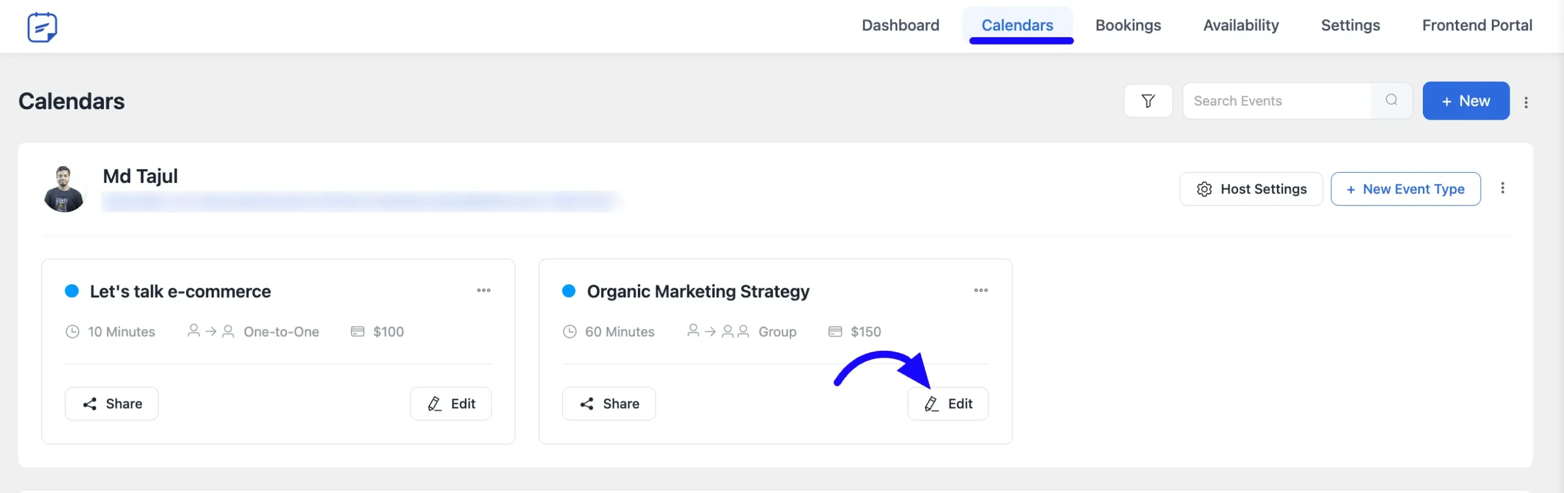This screenshot has width=1564, height=493.
Task: Open the events filter funnel icon
Action: [1148, 101]
